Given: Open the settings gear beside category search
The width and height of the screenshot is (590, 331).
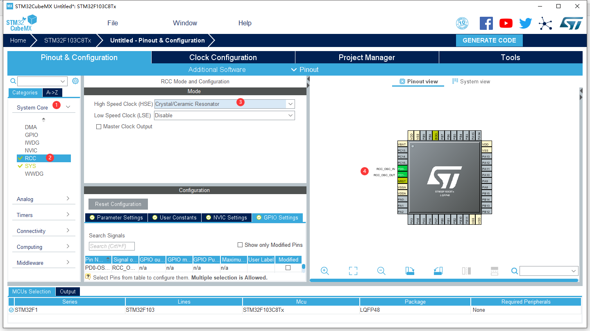Looking at the screenshot, I should tap(75, 81).
